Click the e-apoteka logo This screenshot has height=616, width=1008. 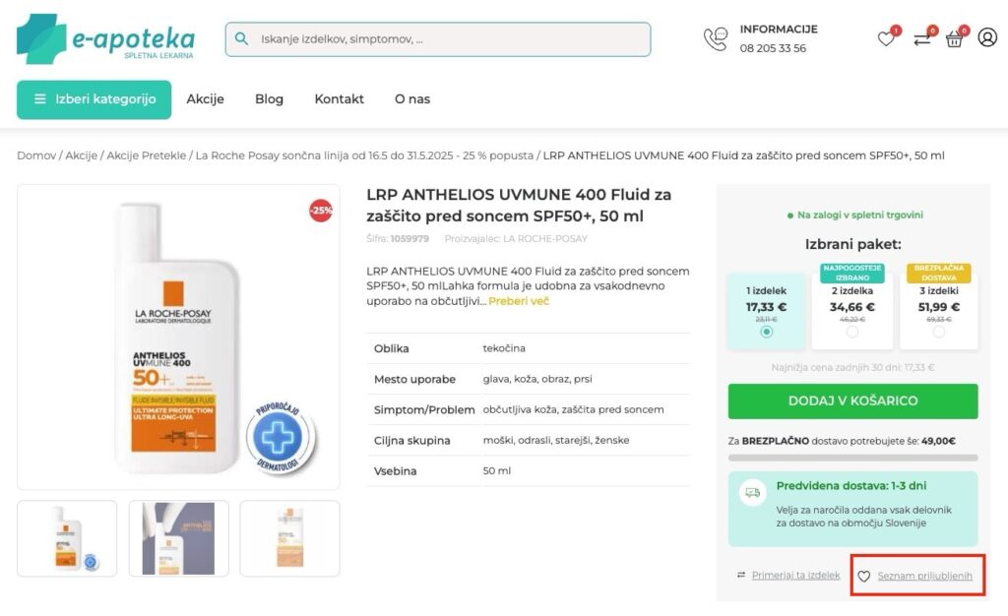pyautogui.click(x=106, y=38)
